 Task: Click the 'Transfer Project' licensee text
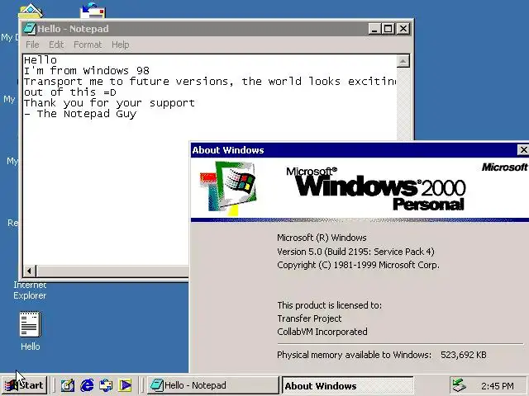click(x=309, y=318)
